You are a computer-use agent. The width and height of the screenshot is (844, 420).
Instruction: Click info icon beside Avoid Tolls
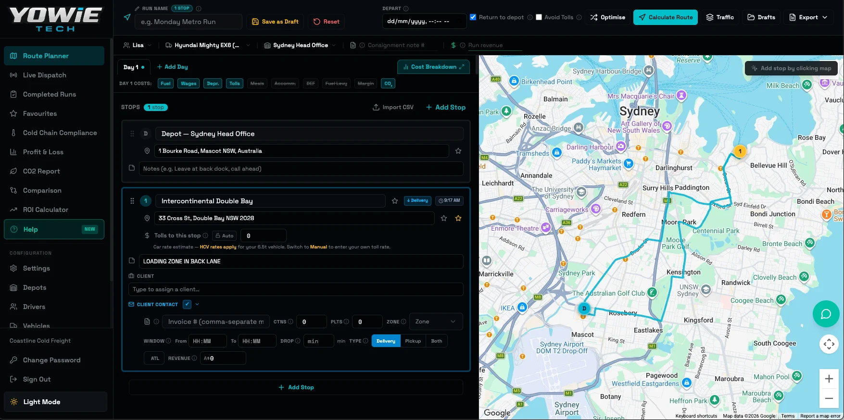click(x=579, y=17)
